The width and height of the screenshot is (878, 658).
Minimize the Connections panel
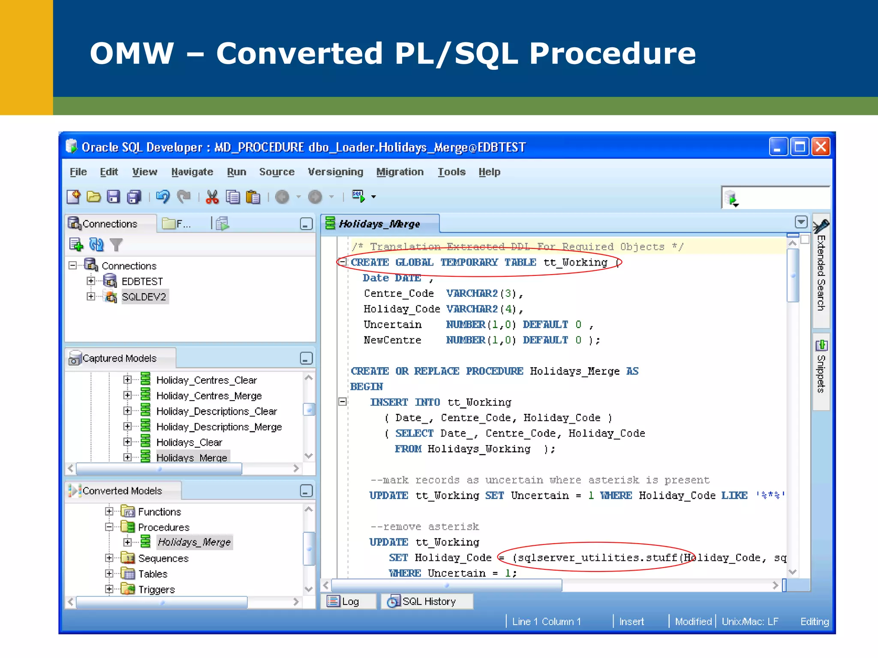pos(306,224)
